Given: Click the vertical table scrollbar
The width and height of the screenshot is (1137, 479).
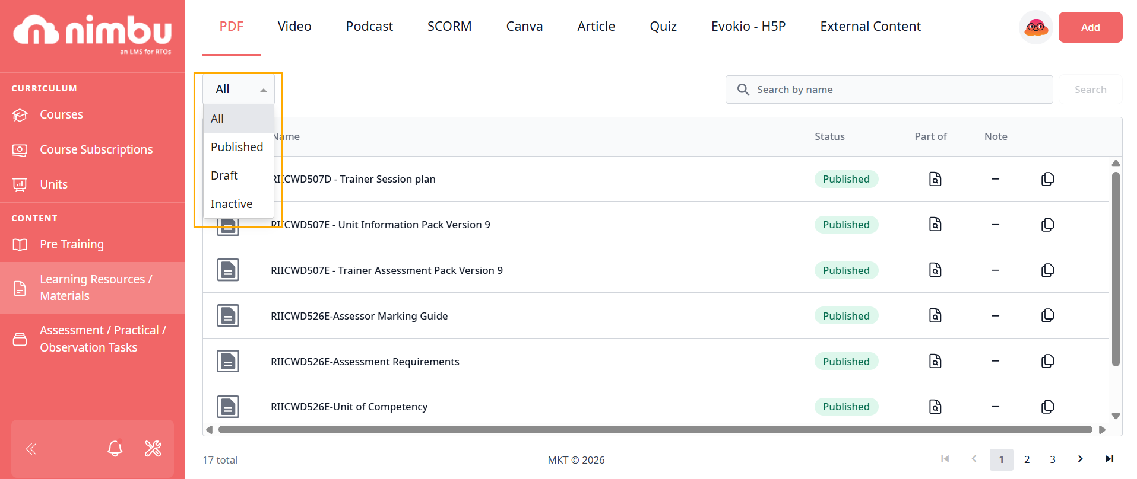Looking at the screenshot, I should point(1116,269).
